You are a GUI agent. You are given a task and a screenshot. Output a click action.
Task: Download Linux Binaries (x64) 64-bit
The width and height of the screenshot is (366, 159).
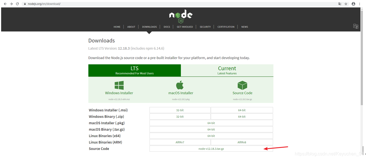(x=211, y=136)
